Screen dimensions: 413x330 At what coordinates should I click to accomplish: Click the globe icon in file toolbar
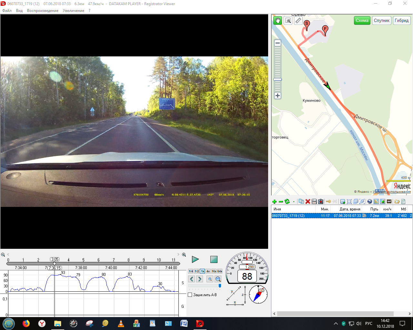(370, 202)
